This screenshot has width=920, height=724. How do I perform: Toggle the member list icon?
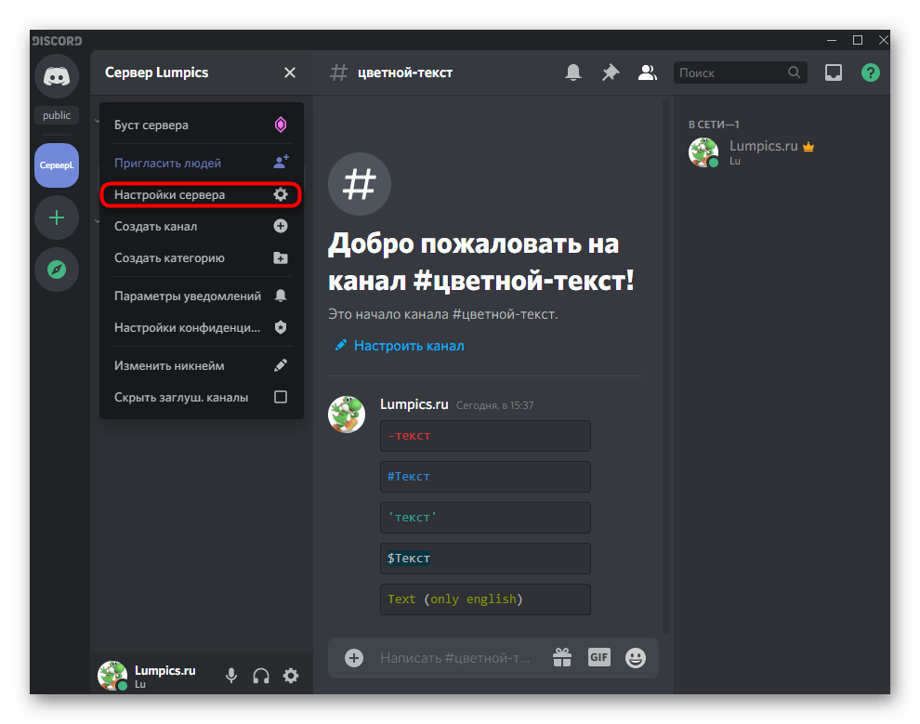click(x=647, y=72)
